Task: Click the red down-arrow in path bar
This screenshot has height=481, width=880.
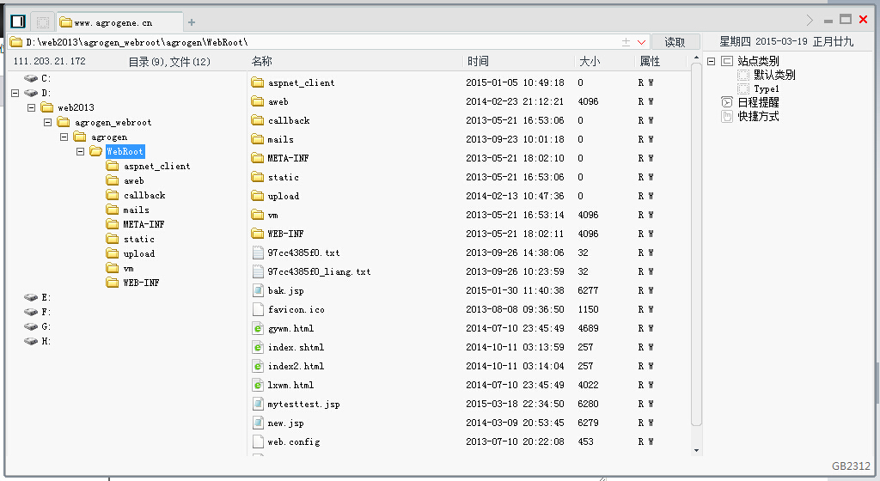Action: point(641,42)
